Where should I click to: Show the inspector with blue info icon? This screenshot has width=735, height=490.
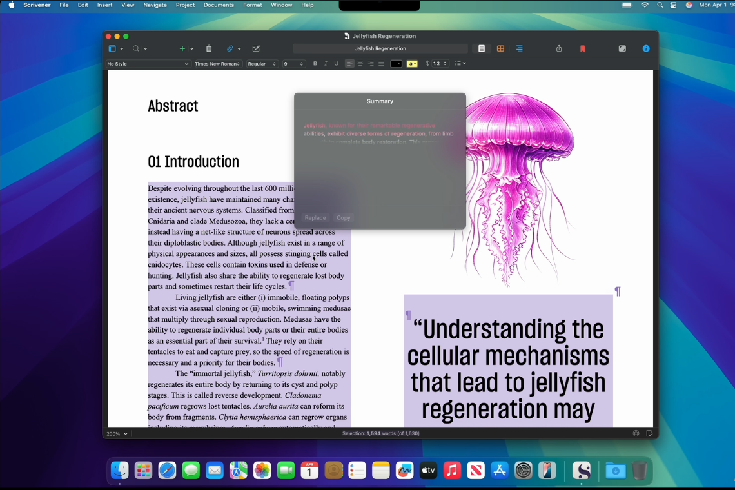point(646,48)
